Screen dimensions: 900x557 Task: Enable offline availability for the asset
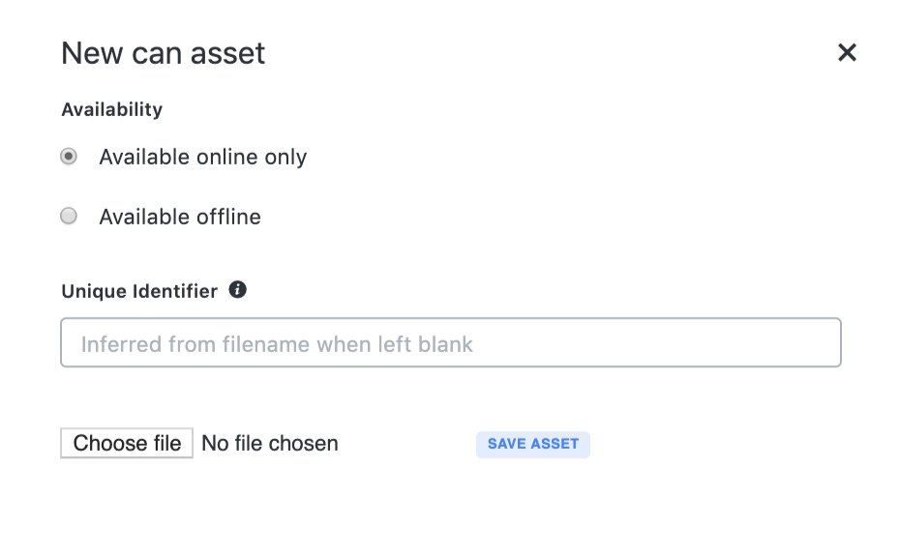68,216
